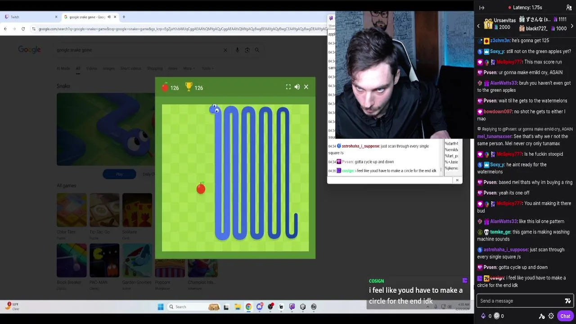Viewport: 576px width, 324px height.
Task: Open astrohaha_i_suppose username in chat
Action: [x=506, y=250]
